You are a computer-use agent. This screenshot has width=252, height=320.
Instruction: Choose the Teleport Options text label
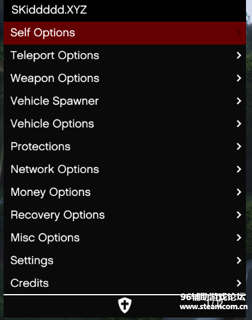55,55
